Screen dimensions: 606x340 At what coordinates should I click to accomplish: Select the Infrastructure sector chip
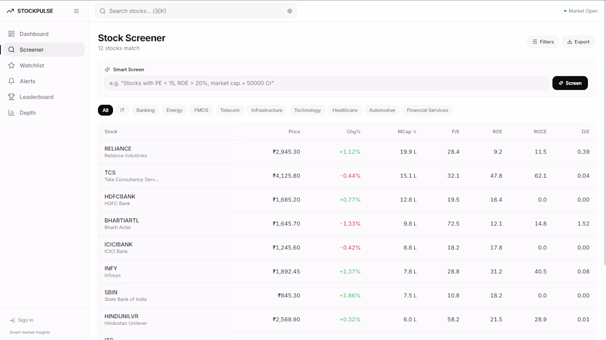click(x=267, y=111)
